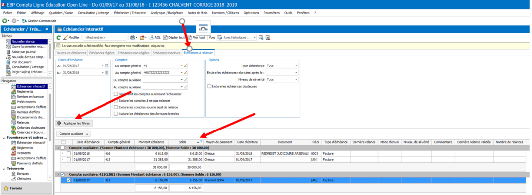Open Chéquiers under Trésorerie
532x195 pixels.
23,179
